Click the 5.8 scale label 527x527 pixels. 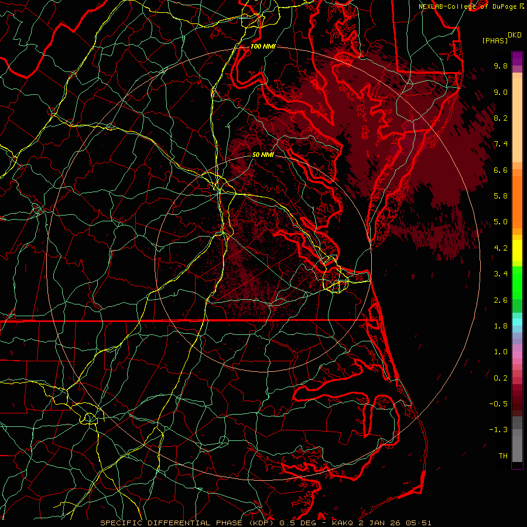coord(501,196)
